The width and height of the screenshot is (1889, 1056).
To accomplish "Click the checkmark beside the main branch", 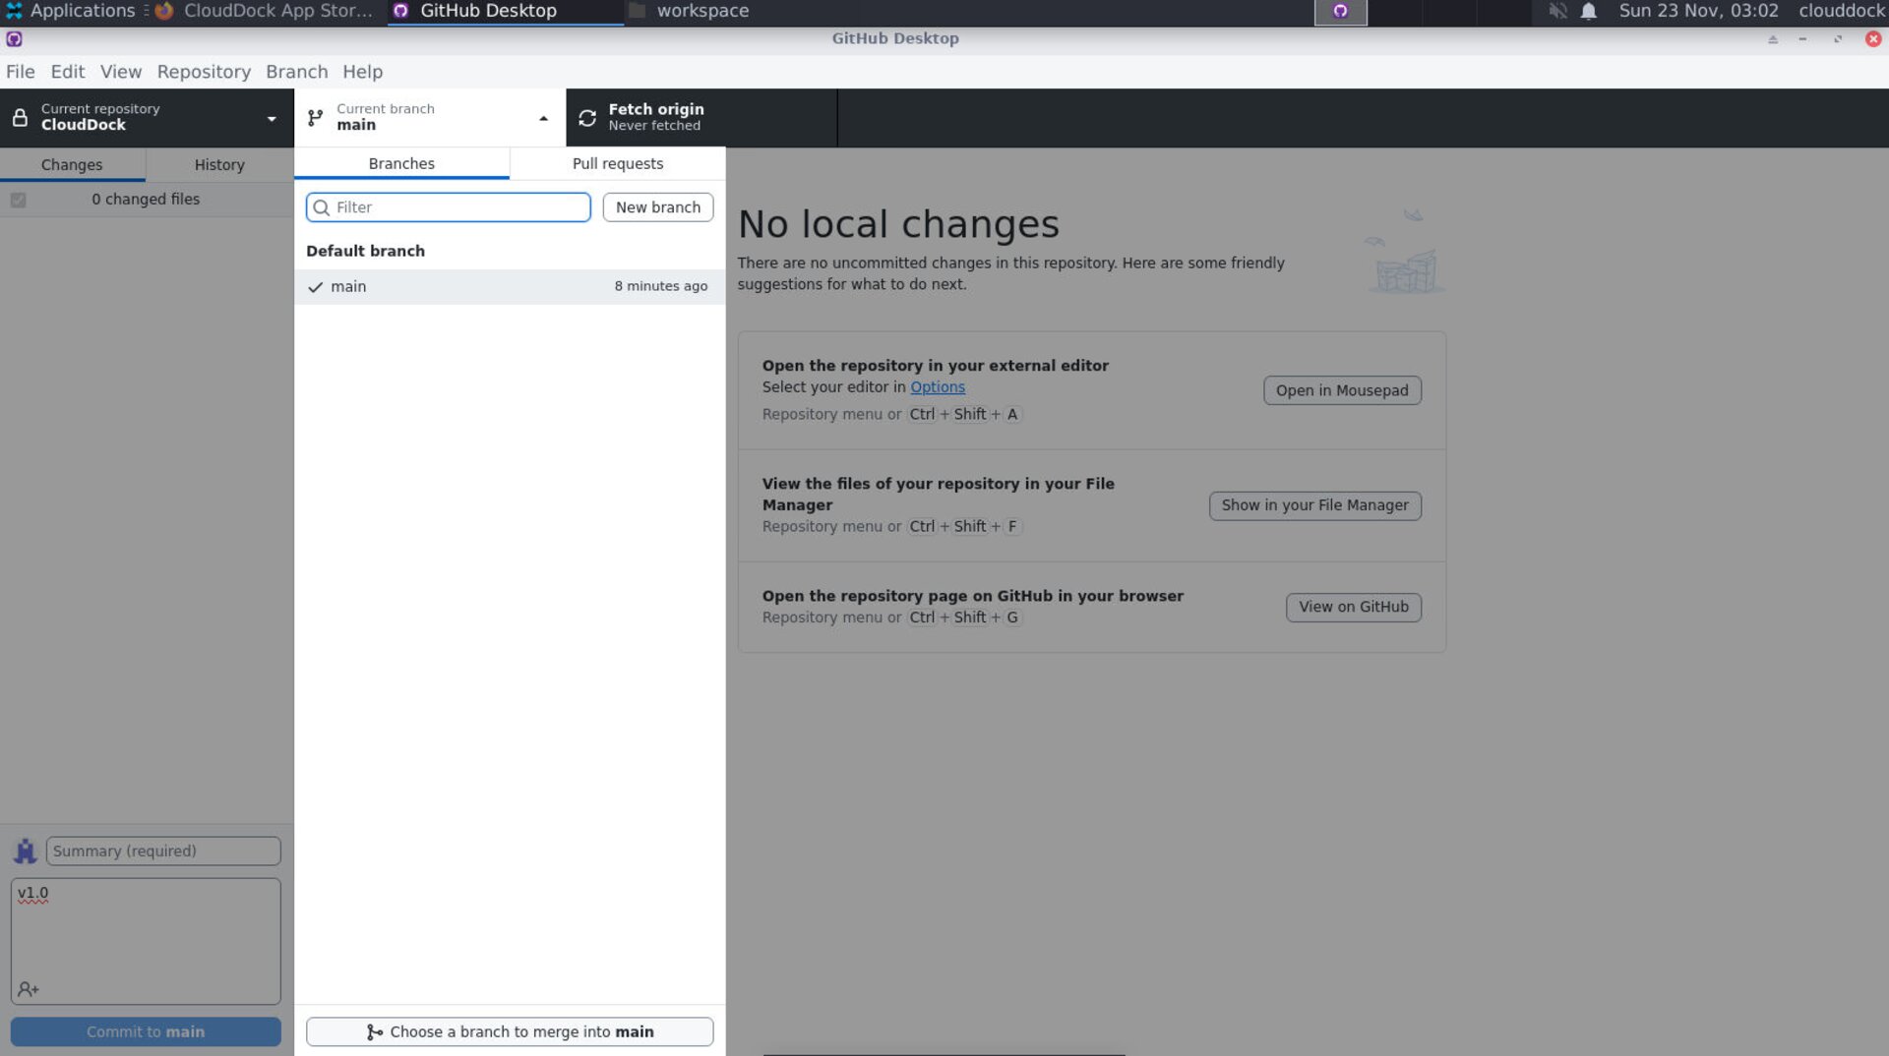I will 316,286.
